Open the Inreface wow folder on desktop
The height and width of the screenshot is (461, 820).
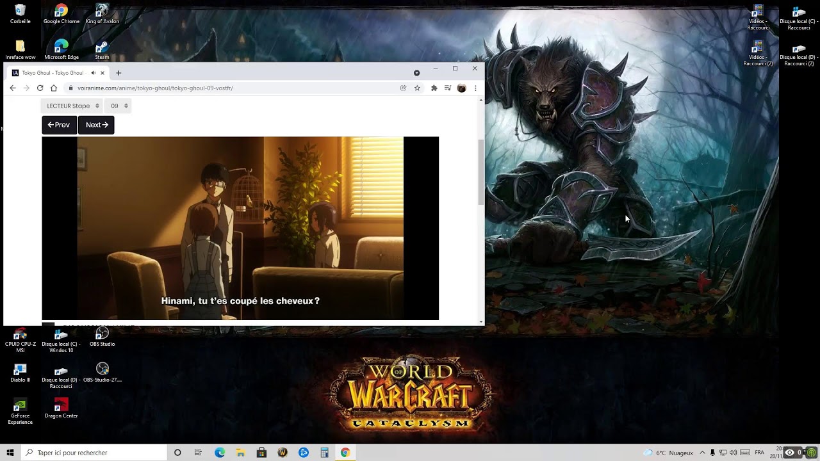coord(20,50)
